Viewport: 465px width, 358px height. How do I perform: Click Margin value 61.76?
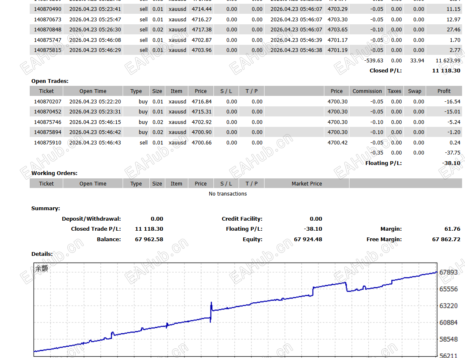452,229
